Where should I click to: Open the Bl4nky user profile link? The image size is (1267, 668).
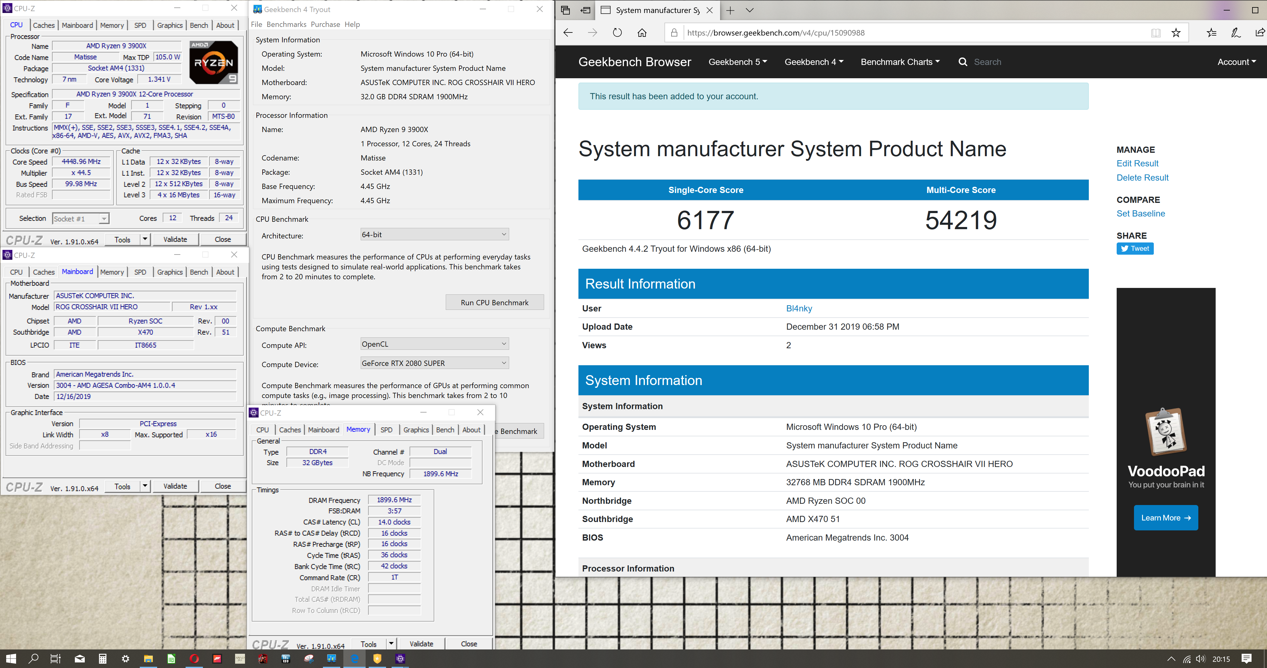coord(799,308)
